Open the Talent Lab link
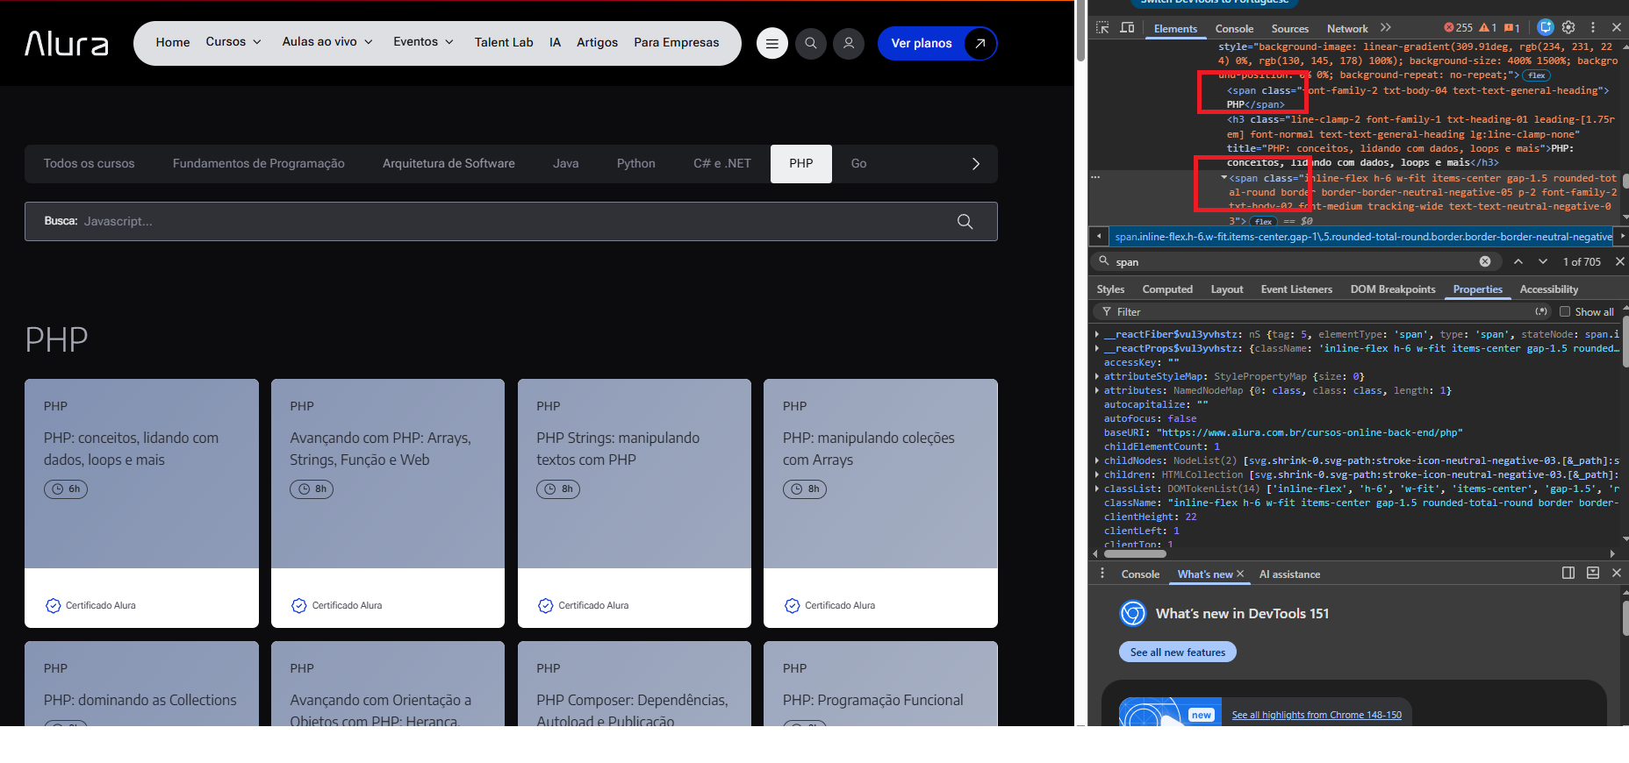Screen dimensions: 1629x763 click(504, 42)
